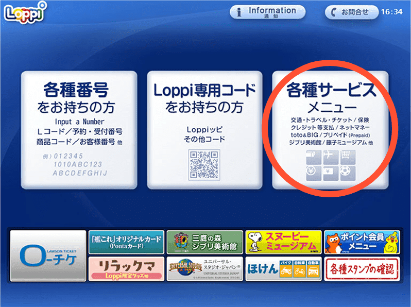The height and width of the screenshot is (307, 411).
Task: Open スヌーピーミュージアム banner
Action: tap(283, 242)
